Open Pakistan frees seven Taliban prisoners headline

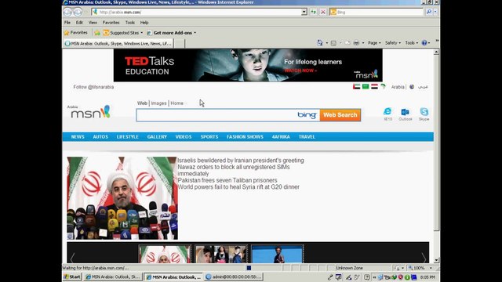pos(227,180)
